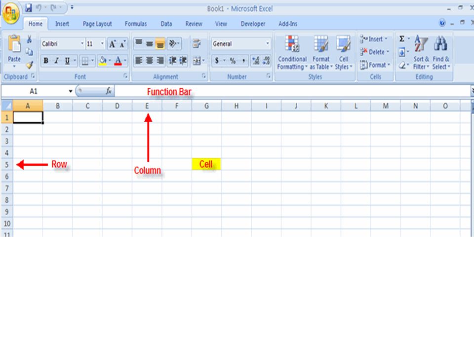474x355 pixels.
Task: Open Format as Table gallery
Action: point(321,53)
